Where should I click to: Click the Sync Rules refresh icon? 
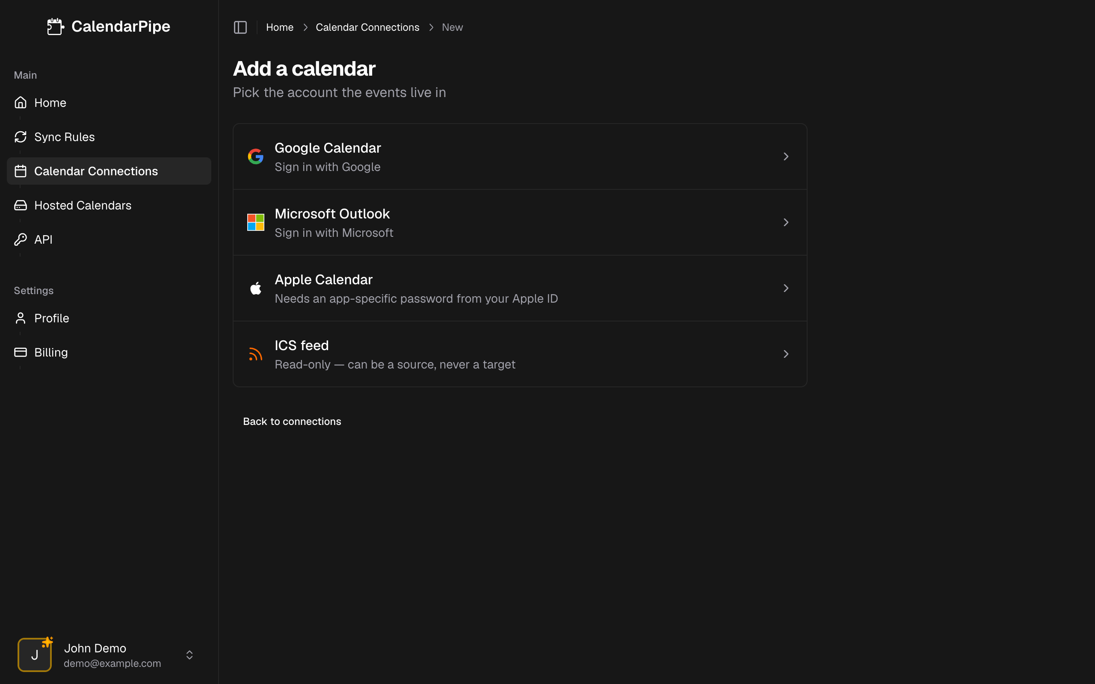tap(21, 137)
